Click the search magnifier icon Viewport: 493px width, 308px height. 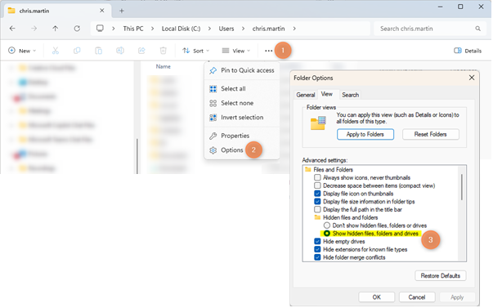click(x=477, y=29)
